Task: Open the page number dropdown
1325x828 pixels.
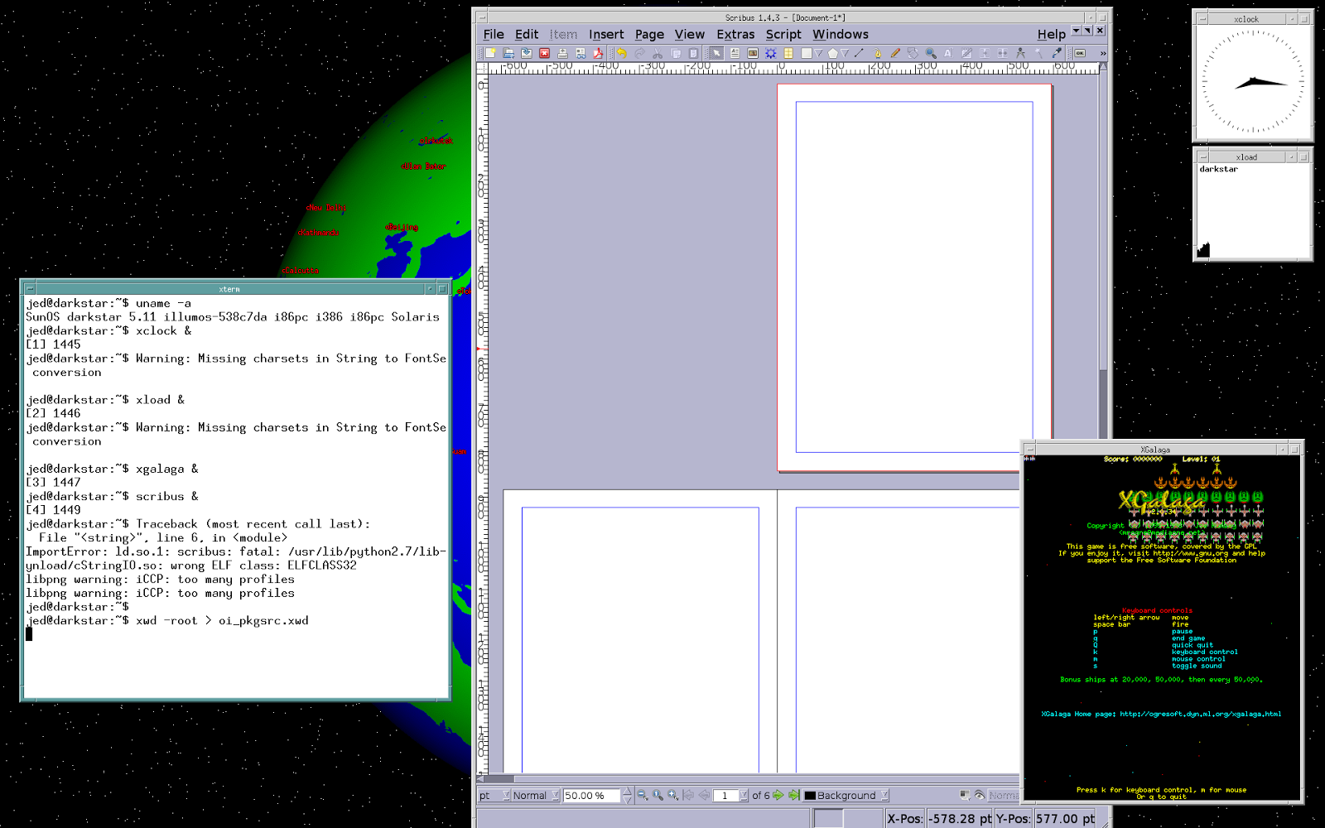Action: pos(744,796)
